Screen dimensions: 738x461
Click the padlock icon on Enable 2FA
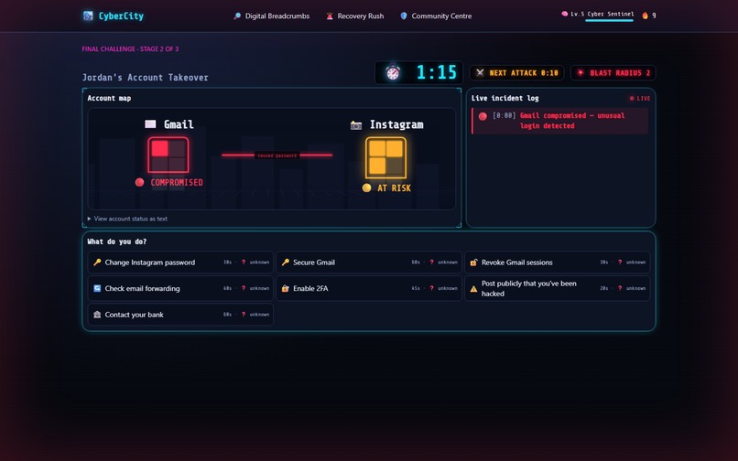286,288
